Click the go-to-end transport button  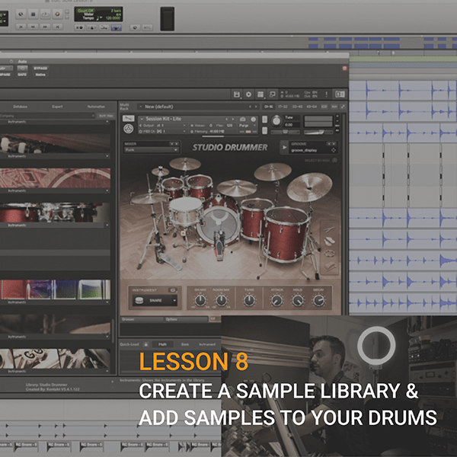[x=57, y=27]
